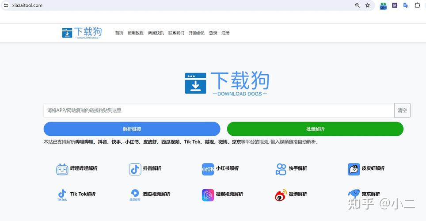Go to 首页 in the navigation bar

(119, 33)
